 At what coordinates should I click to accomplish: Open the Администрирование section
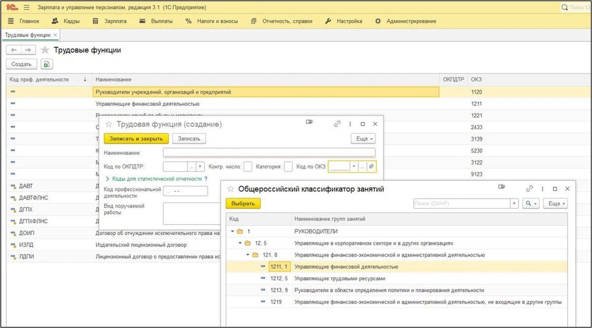coord(406,21)
